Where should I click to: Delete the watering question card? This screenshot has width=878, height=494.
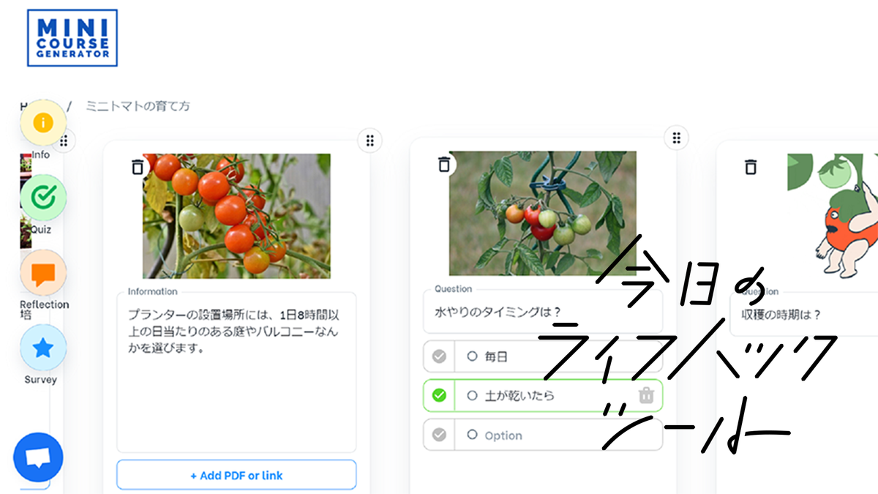pyautogui.click(x=444, y=164)
